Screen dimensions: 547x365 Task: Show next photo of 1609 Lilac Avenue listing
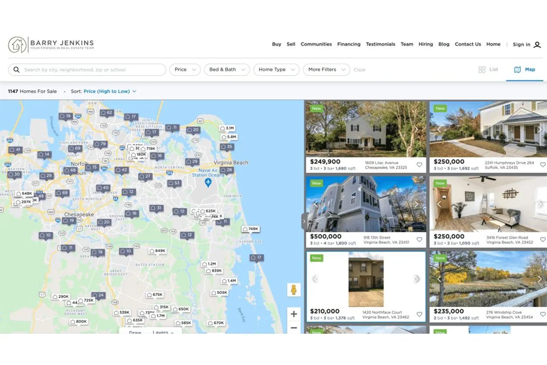pos(416,129)
